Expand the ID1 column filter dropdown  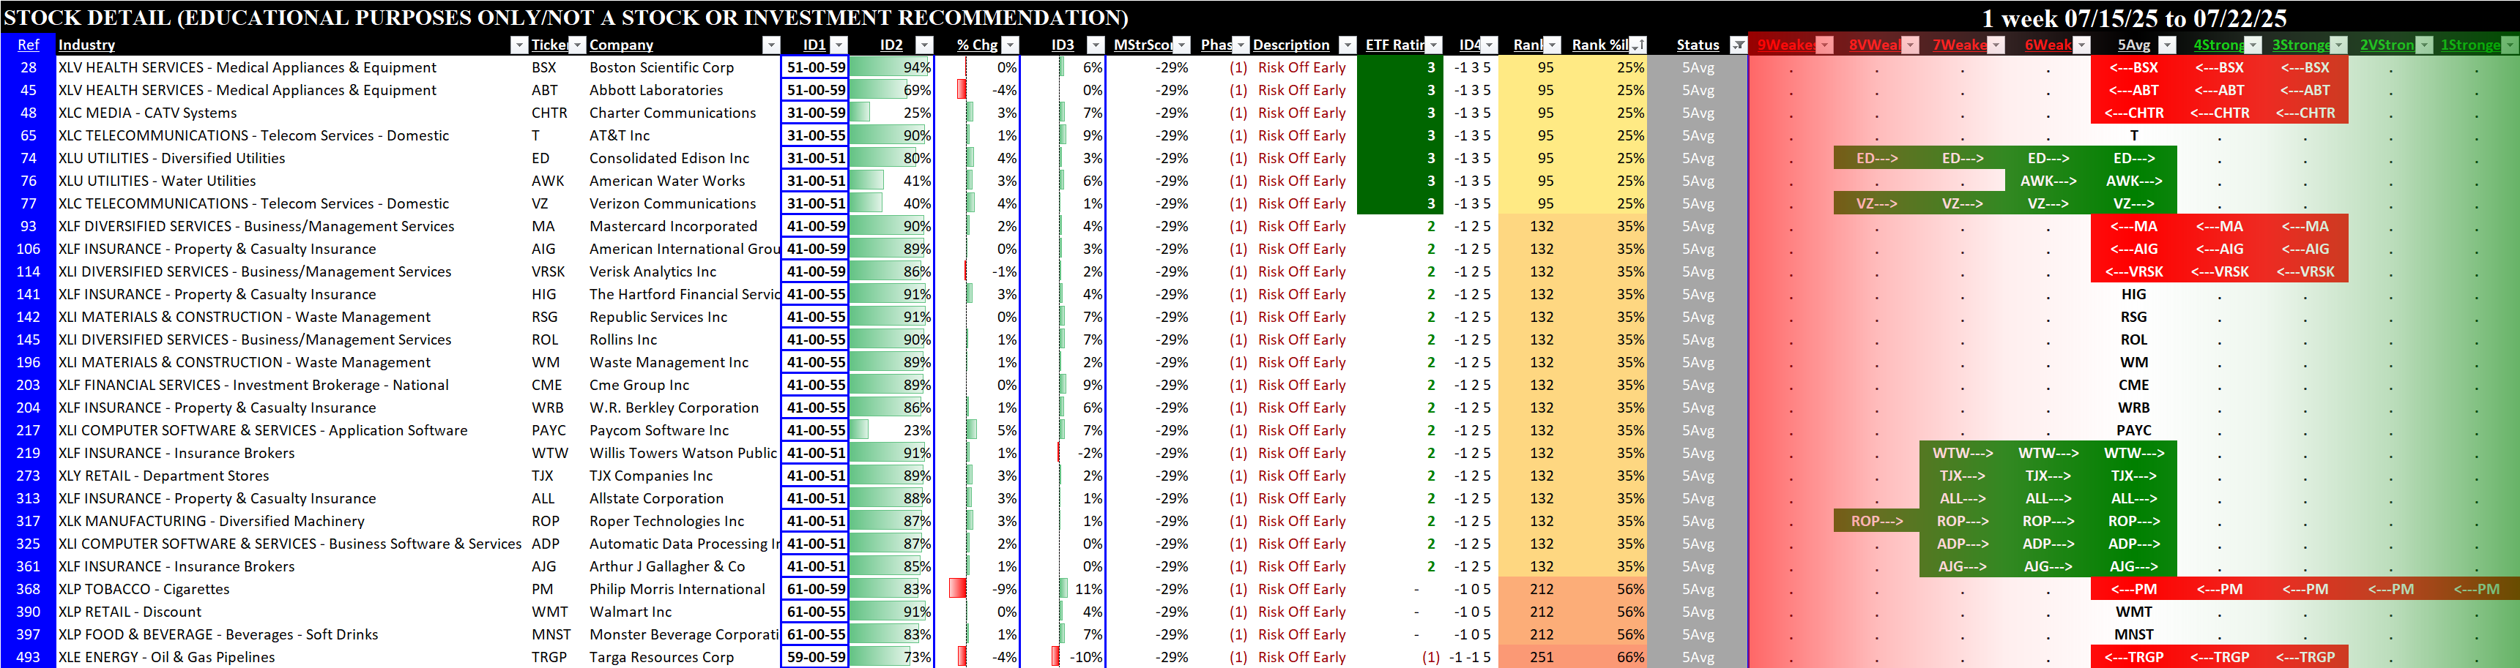click(x=839, y=45)
